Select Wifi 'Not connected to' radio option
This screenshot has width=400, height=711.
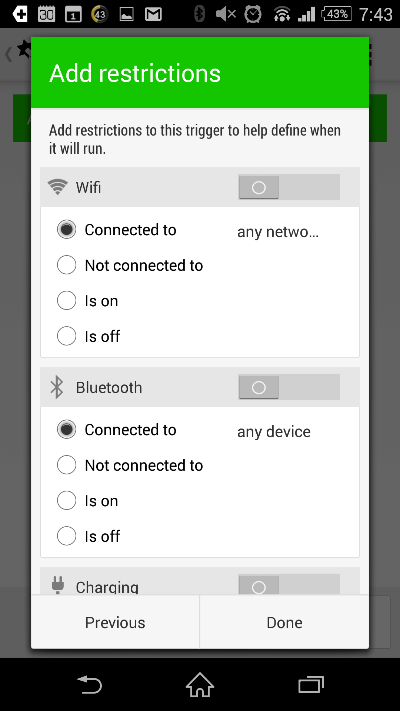coord(130,265)
